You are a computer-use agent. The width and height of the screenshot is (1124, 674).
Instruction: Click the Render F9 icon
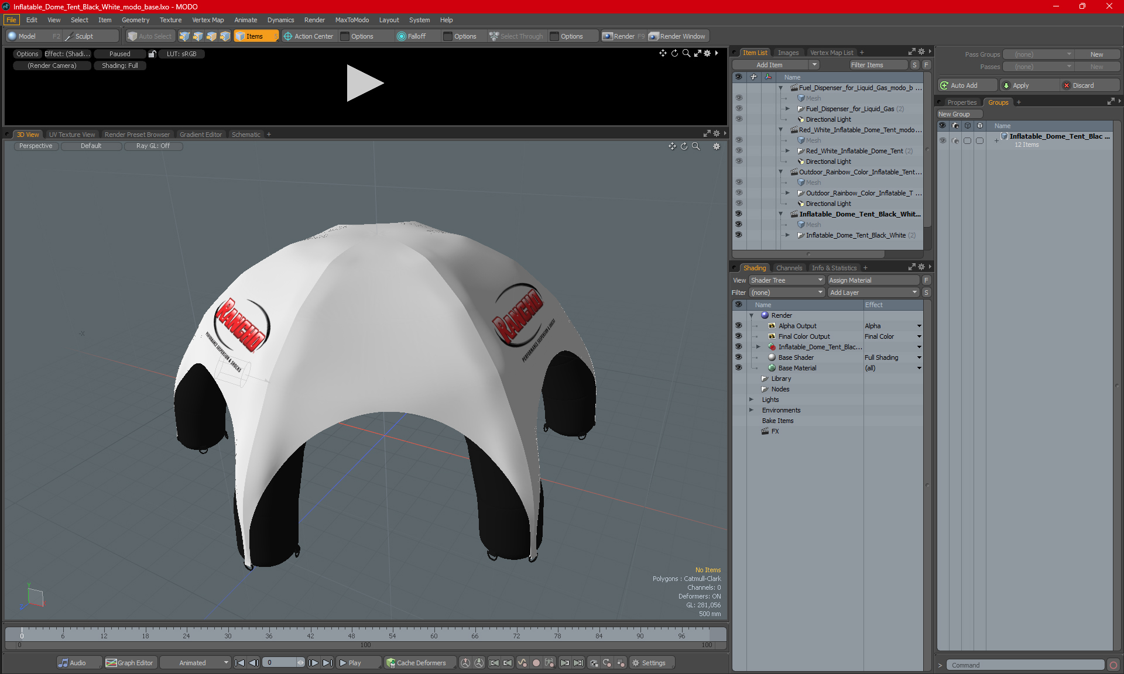pyautogui.click(x=608, y=36)
